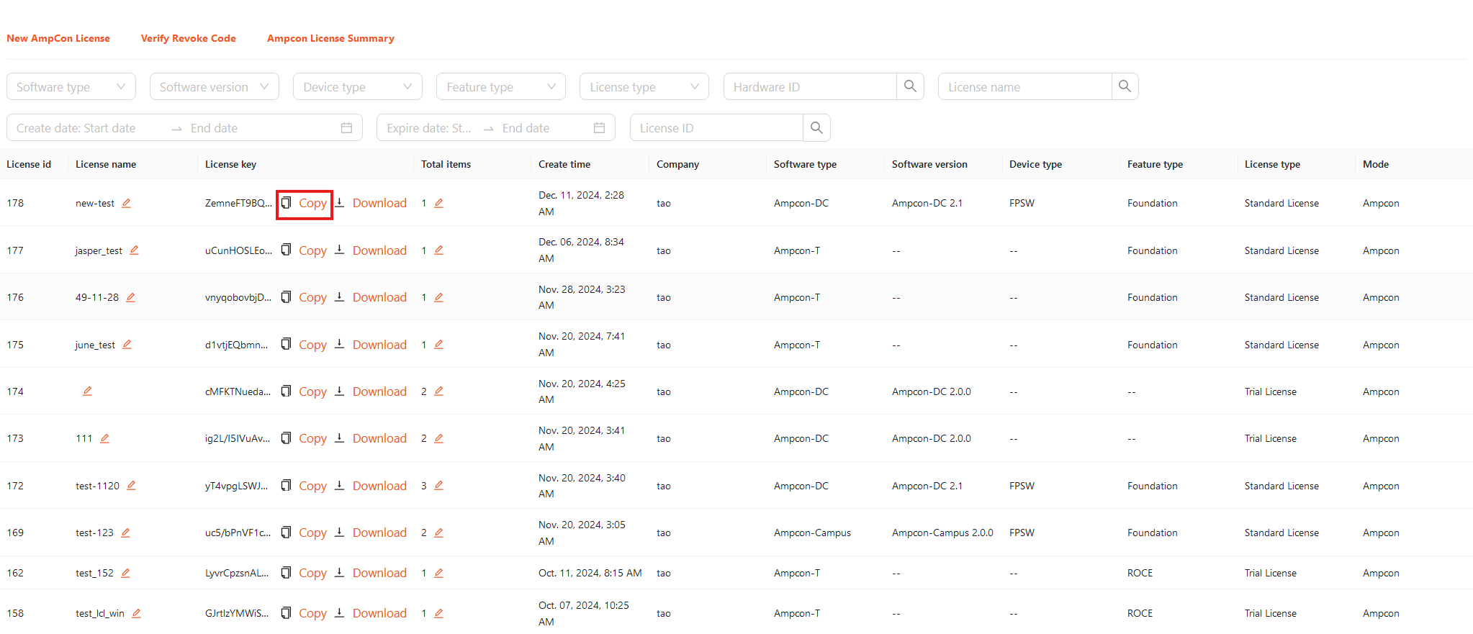Click pencil icon beside test_lcl_win name
This screenshot has height=634, width=1473.
click(x=136, y=613)
